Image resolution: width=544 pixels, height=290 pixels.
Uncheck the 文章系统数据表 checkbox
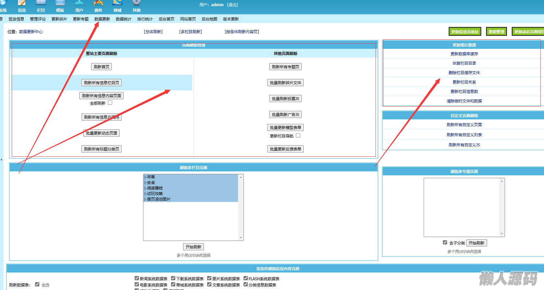pos(209,284)
